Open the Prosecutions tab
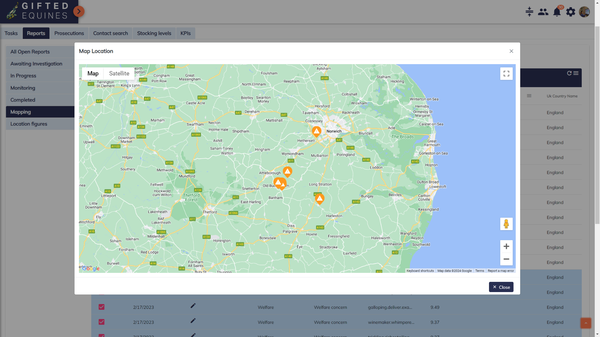The width and height of the screenshot is (600, 337). (69, 33)
